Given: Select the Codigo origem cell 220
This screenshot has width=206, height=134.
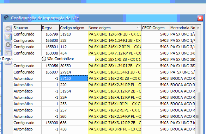Looking at the screenshot, I should click(x=74, y=85).
